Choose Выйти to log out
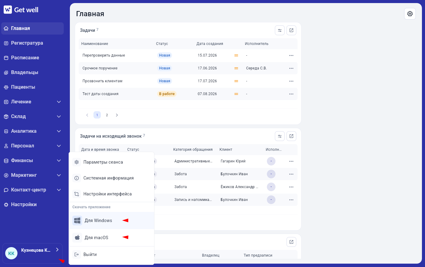Image resolution: width=425 pixels, height=267 pixels. tap(111, 254)
